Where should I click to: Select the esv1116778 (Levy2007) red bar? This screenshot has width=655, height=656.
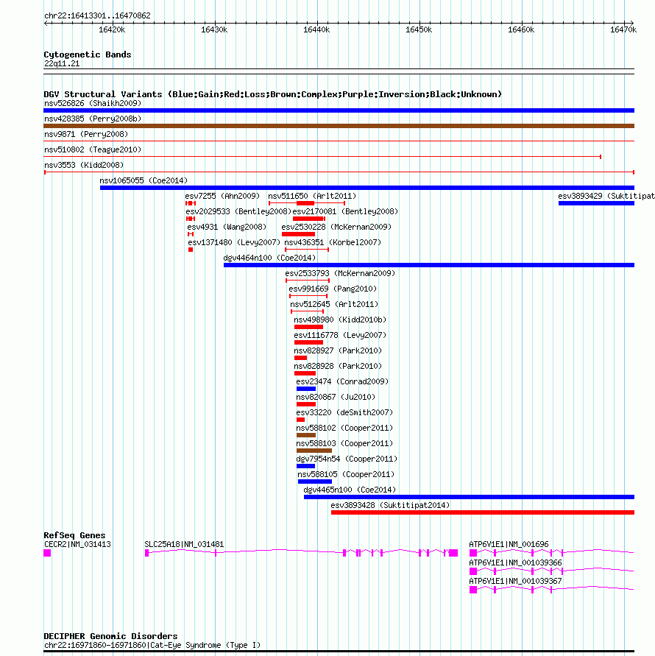[x=308, y=342]
